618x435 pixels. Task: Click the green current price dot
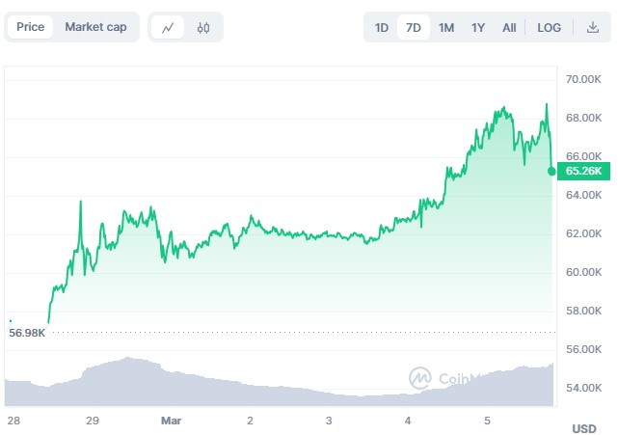(x=551, y=172)
